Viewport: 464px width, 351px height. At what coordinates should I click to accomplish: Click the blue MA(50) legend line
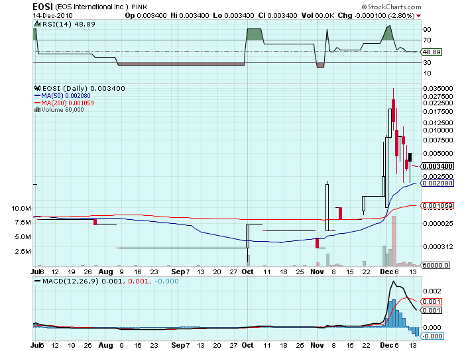[37, 95]
